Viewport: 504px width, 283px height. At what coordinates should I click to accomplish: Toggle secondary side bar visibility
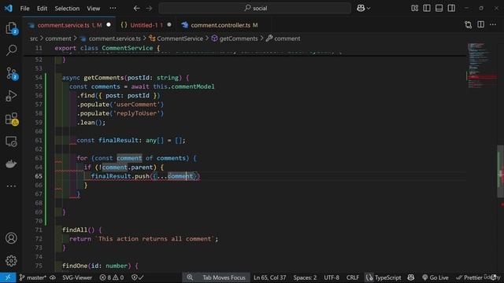[x=451, y=9]
